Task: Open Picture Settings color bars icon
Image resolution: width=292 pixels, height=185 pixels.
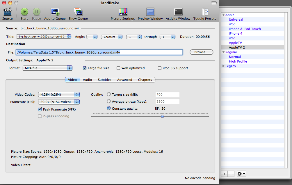Action: pyautogui.click(x=123, y=12)
